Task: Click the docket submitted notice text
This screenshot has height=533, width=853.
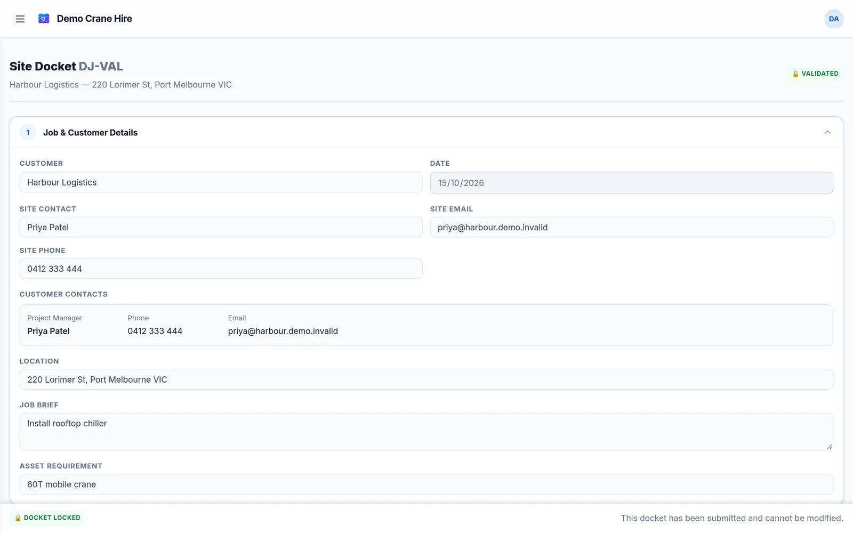Action: (x=732, y=518)
